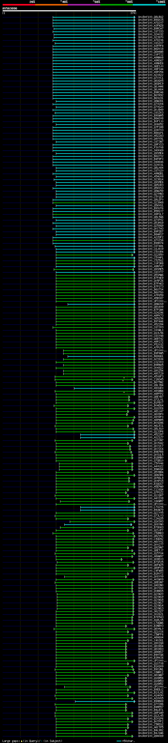Select the UniRef100_Q6JAH6 label

point(150,86)
